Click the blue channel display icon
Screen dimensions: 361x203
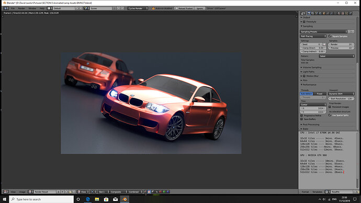168,191
